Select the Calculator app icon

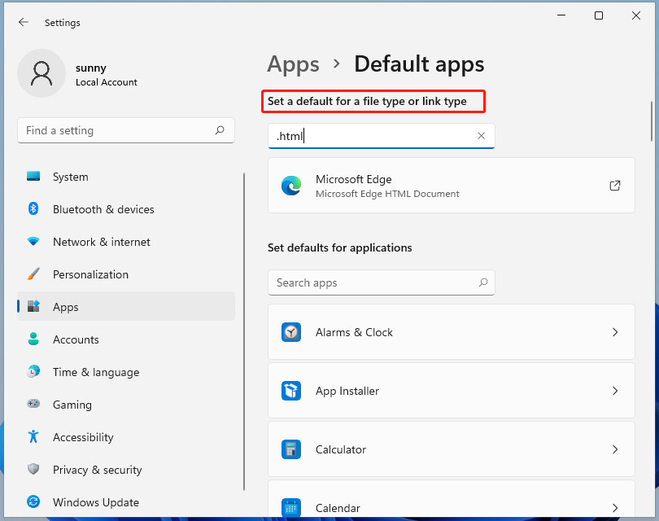point(291,449)
